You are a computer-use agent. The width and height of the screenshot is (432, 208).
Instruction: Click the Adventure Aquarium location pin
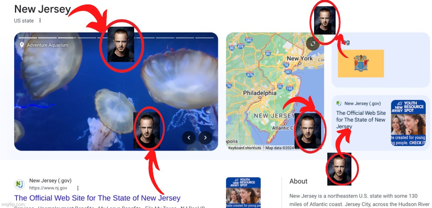pos(22,45)
